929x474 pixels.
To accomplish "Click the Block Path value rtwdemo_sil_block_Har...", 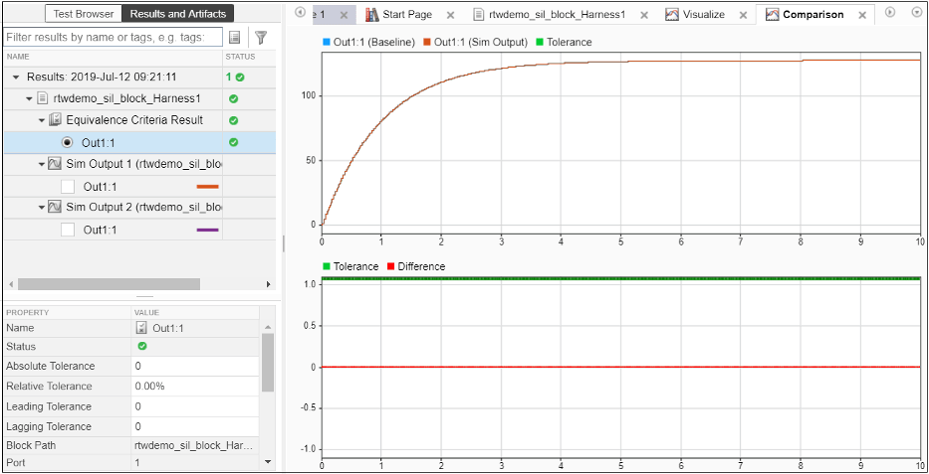I will pos(194,445).
